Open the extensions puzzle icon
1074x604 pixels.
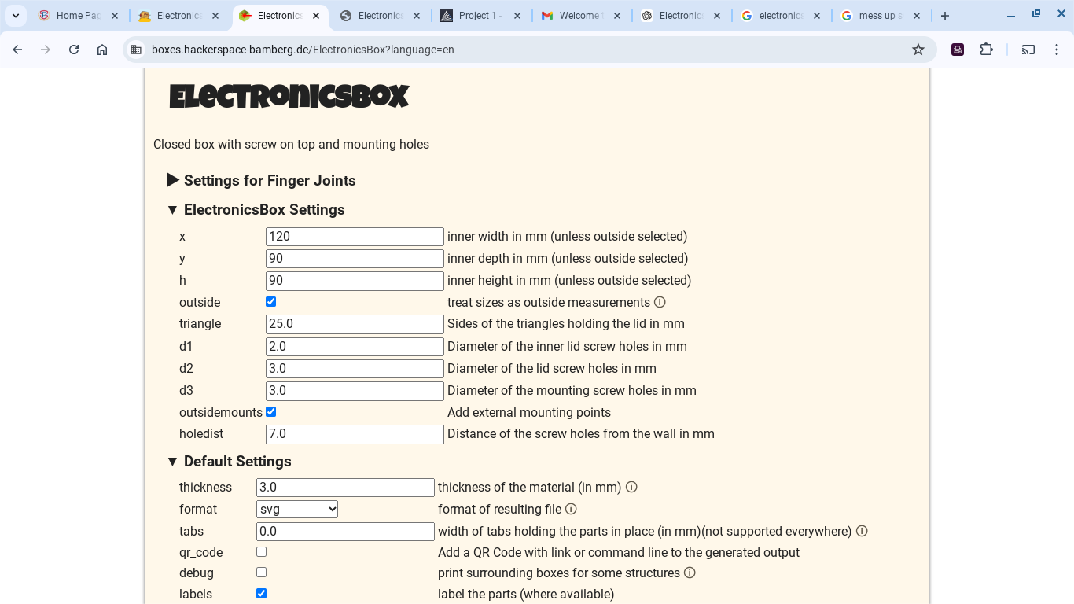coord(986,50)
